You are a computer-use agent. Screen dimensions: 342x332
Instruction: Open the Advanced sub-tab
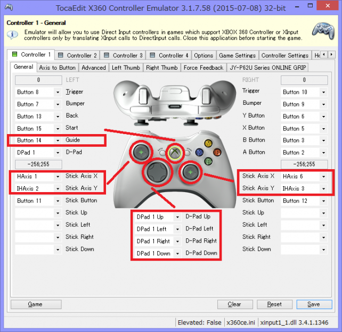(94, 68)
